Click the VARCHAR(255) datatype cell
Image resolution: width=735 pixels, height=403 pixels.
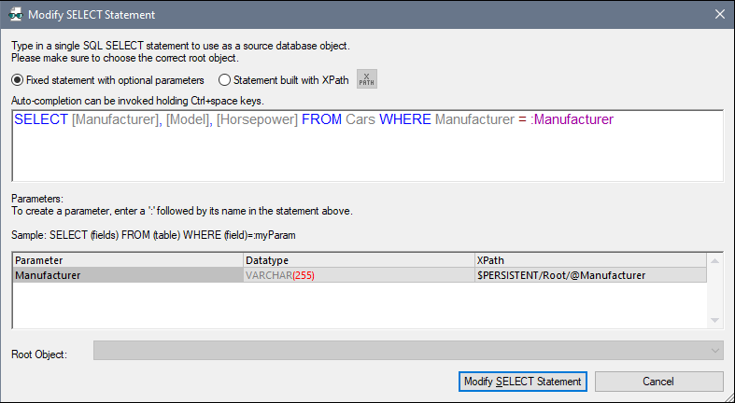point(359,275)
